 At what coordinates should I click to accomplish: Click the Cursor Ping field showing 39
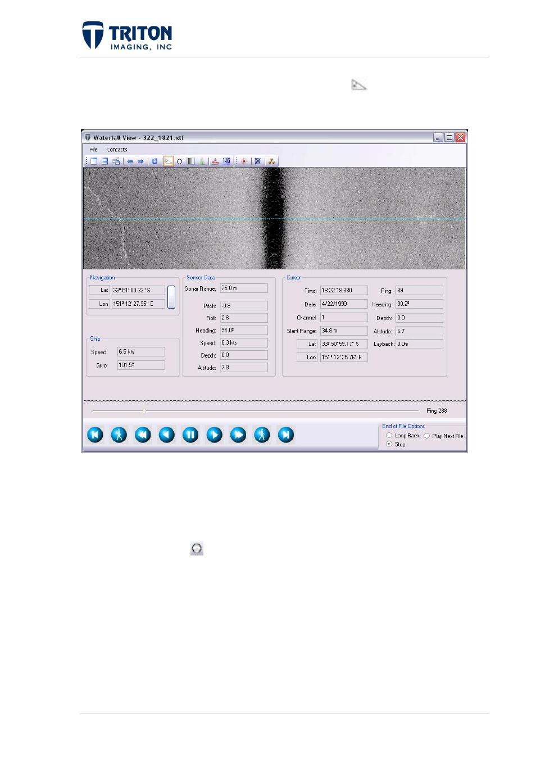point(419,290)
